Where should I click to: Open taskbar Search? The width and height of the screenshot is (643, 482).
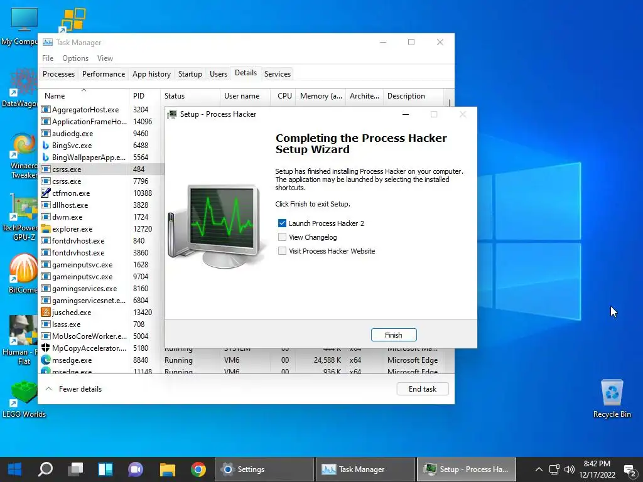pyautogui.click(x=45, y=469)
